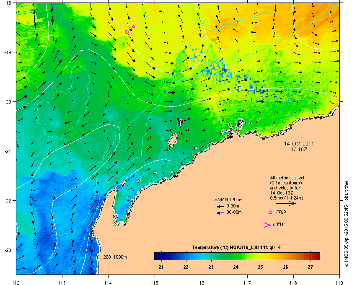Viewport: 352px width, 285px height.
Task: Click the blue 30-80m legend arrow
Action: 220,213
